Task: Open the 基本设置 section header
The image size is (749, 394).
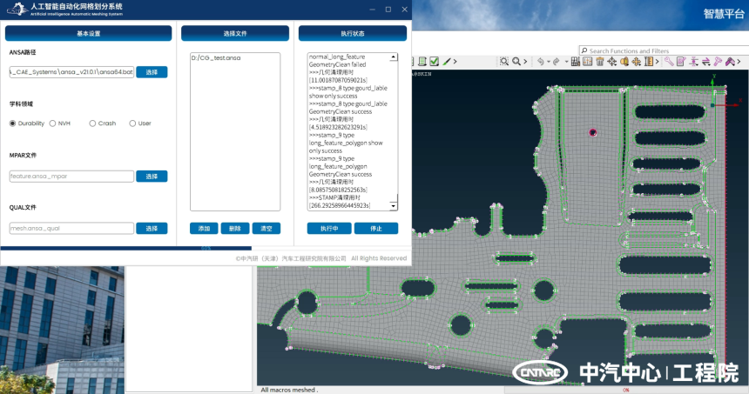Action: (x=88, y=33)
